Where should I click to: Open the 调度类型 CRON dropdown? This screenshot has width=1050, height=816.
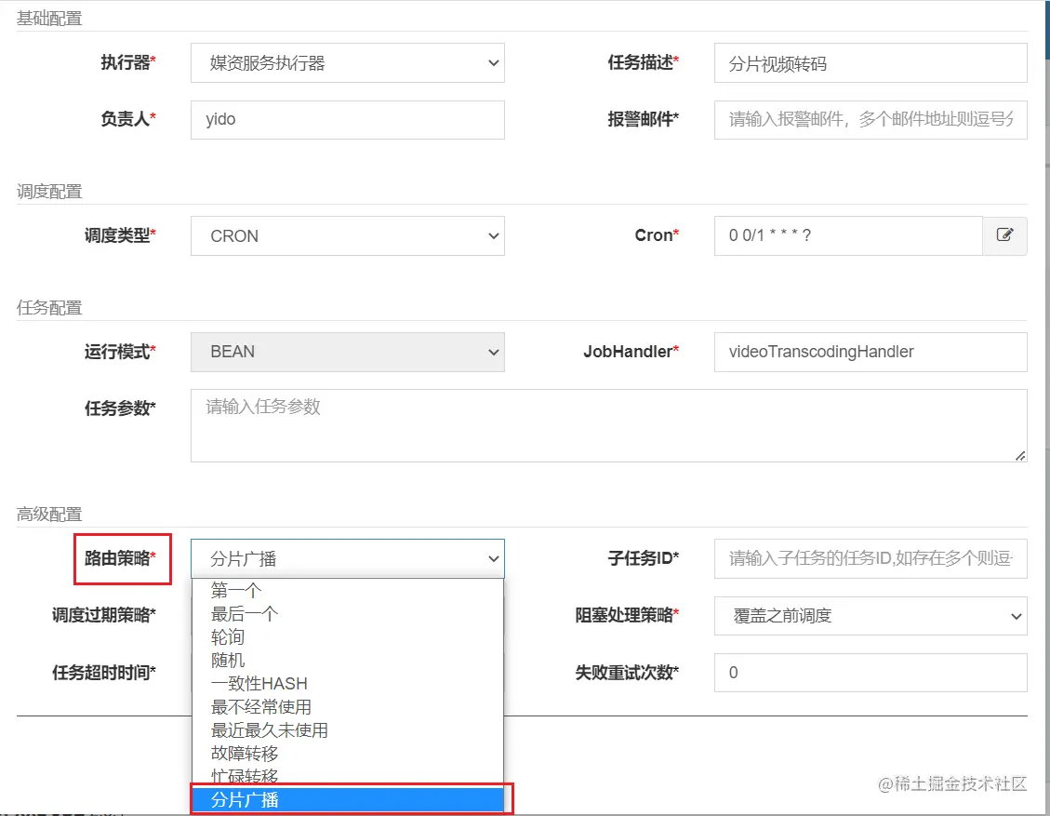348,235
